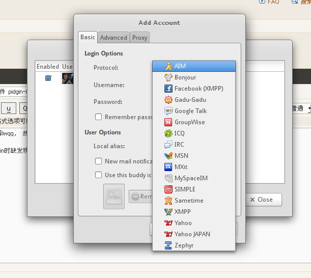Choose ICQ protocol text
The image size is (311, 278).
click(x=179, y=133)
